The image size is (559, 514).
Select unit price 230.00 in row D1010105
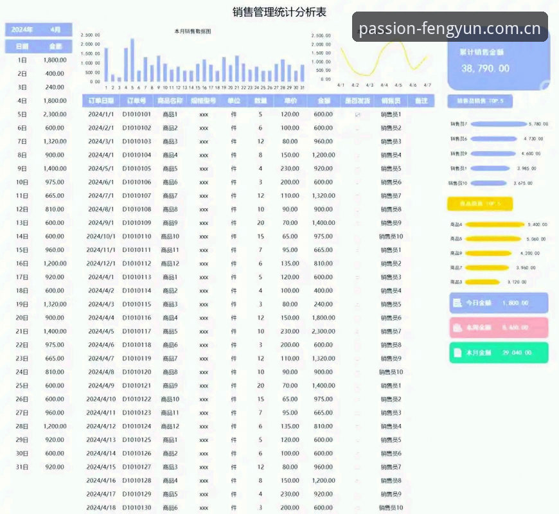pyautogui.click(x=290, y=168)
